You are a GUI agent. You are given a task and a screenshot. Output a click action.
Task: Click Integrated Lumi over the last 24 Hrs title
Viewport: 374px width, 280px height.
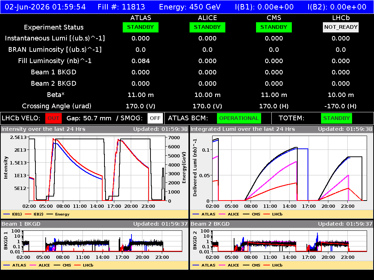[243, 129]
